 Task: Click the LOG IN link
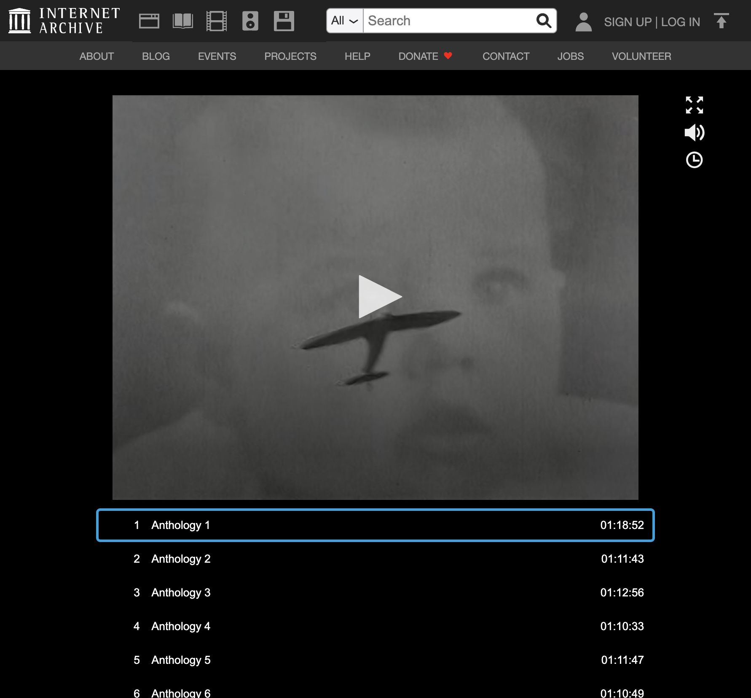click(681, 22)
